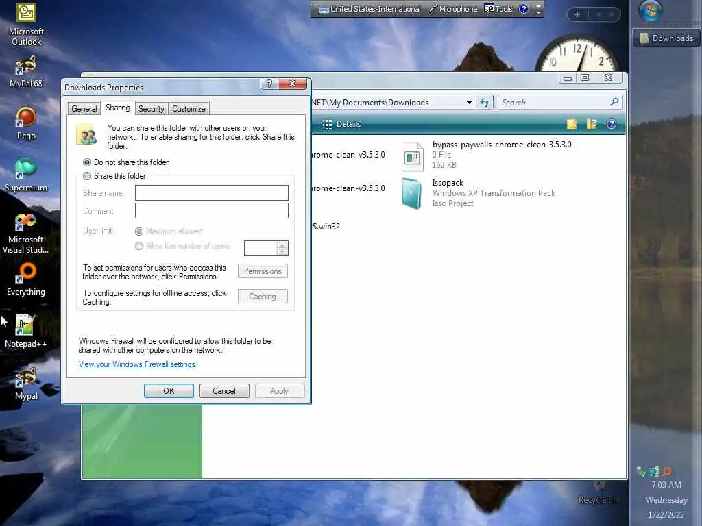
Task: Click the user count spinner arrows
Action: click(282, 248)
